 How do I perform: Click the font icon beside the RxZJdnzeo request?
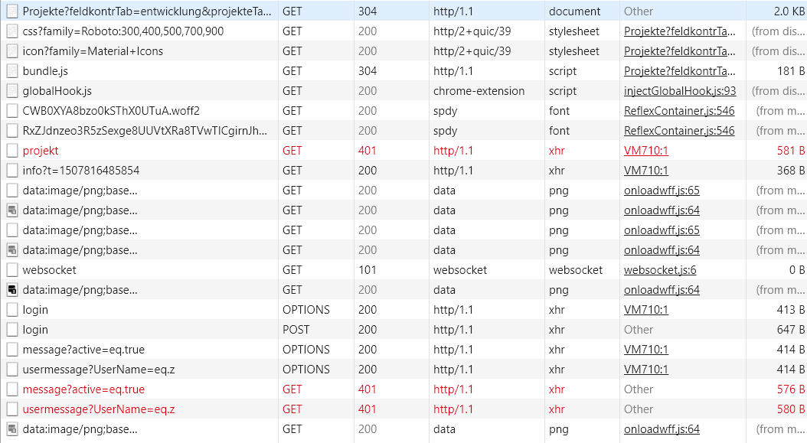coord(11,130)
